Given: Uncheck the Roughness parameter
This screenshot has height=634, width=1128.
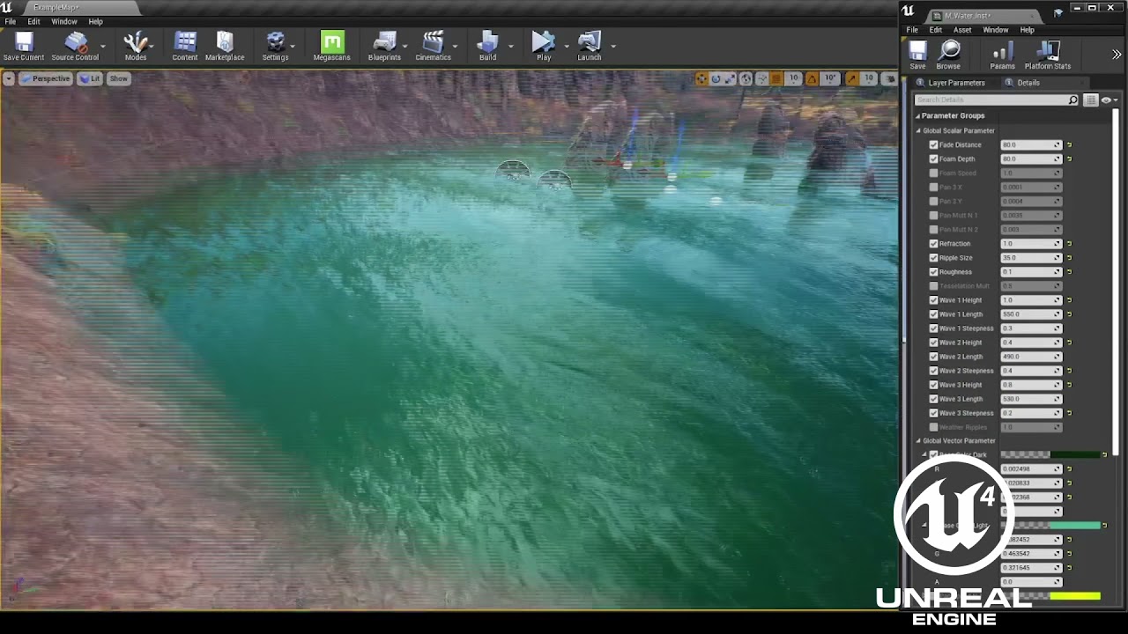Looking at the screenshot, I should 933,272.
